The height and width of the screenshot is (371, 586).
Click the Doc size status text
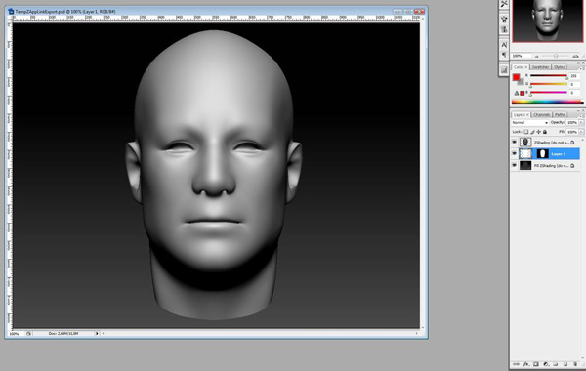(x=63, y=333)
